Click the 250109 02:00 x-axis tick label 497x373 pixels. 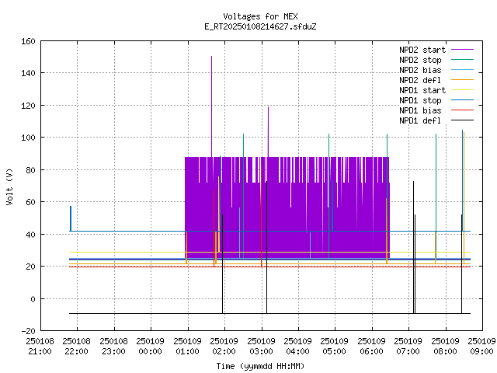click(x=224, y=347)
